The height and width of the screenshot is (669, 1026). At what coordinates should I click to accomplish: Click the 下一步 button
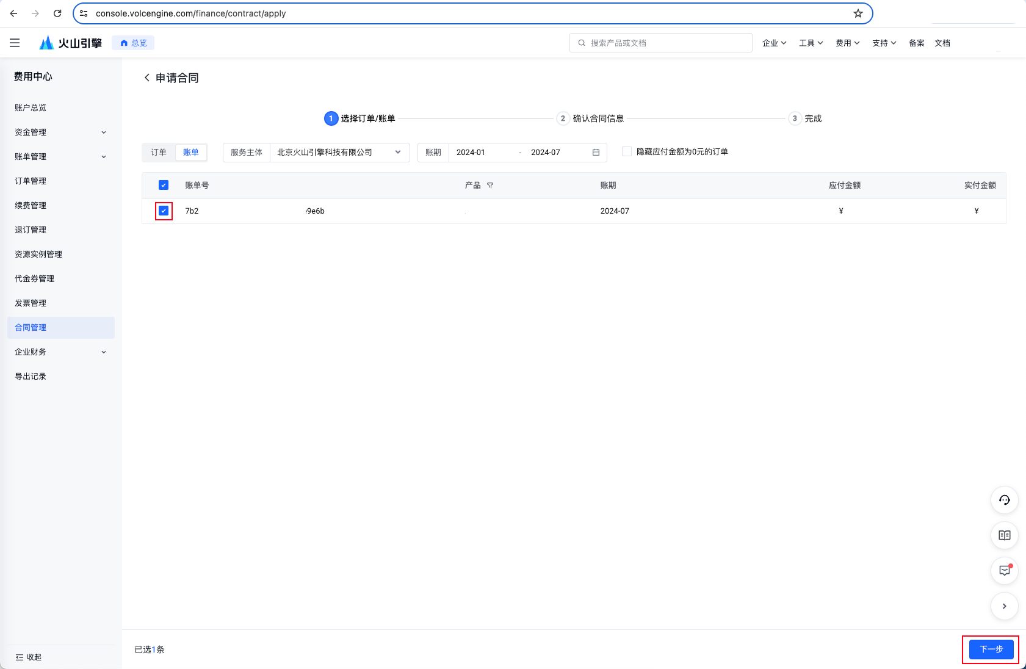[x=991, y=649]
